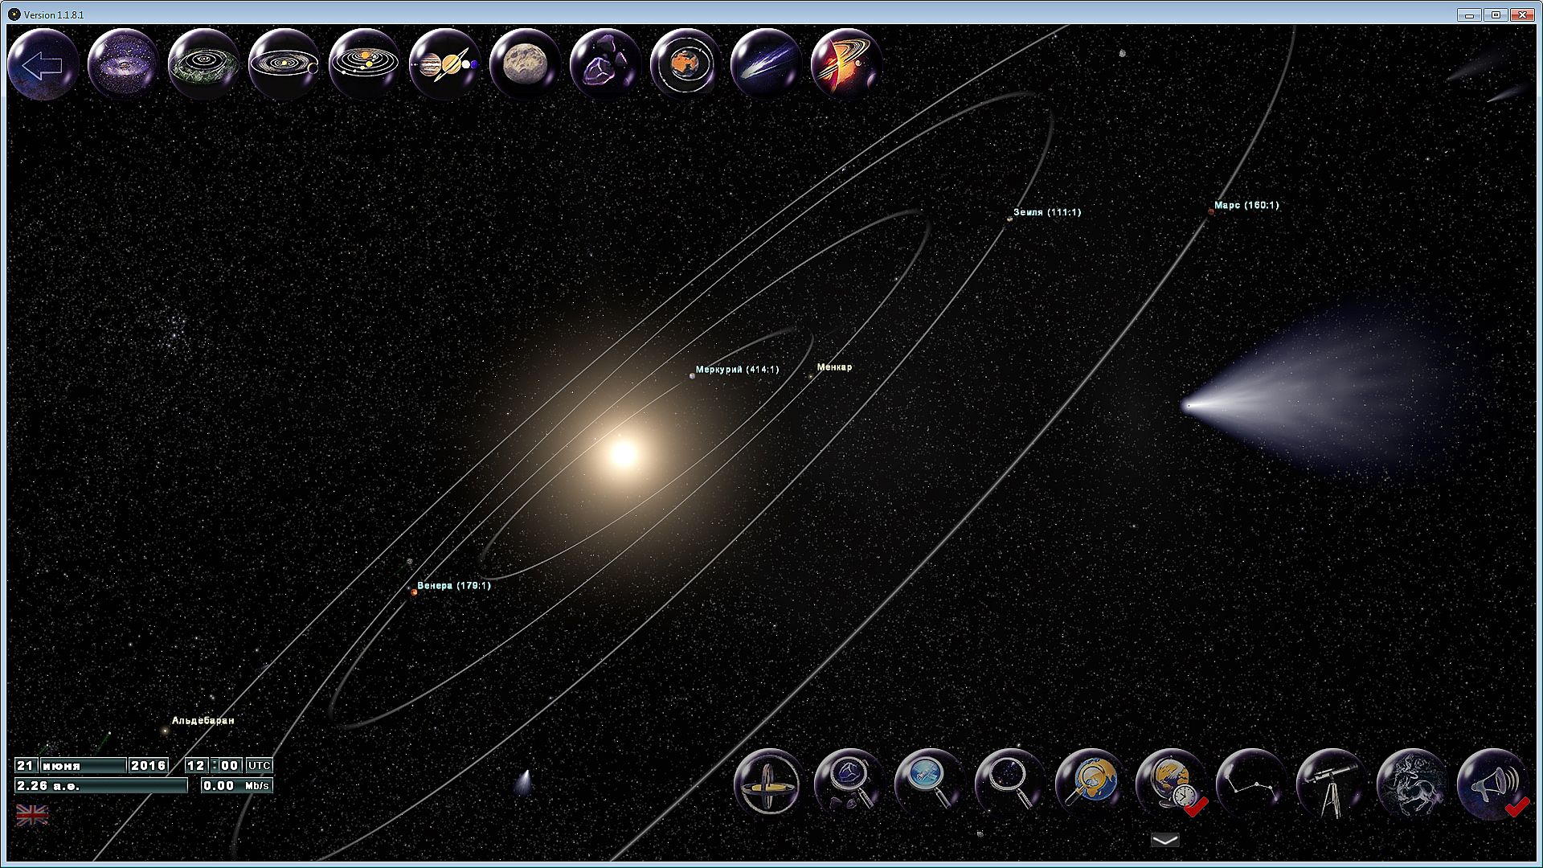Open the month field showing июня

pyautogui.click(x=83, y=765)
